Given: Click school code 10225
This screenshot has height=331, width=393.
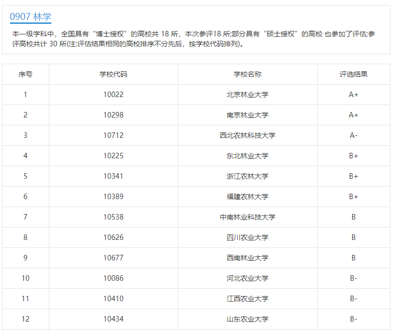Looking at the screenshot, I should point(113,156).
